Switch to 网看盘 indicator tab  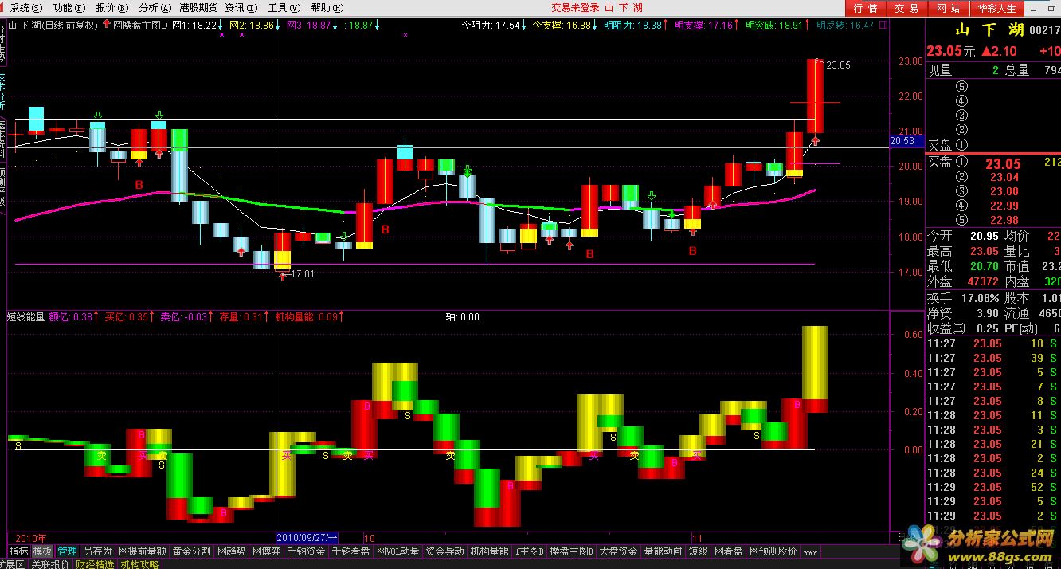click(728, 551)
